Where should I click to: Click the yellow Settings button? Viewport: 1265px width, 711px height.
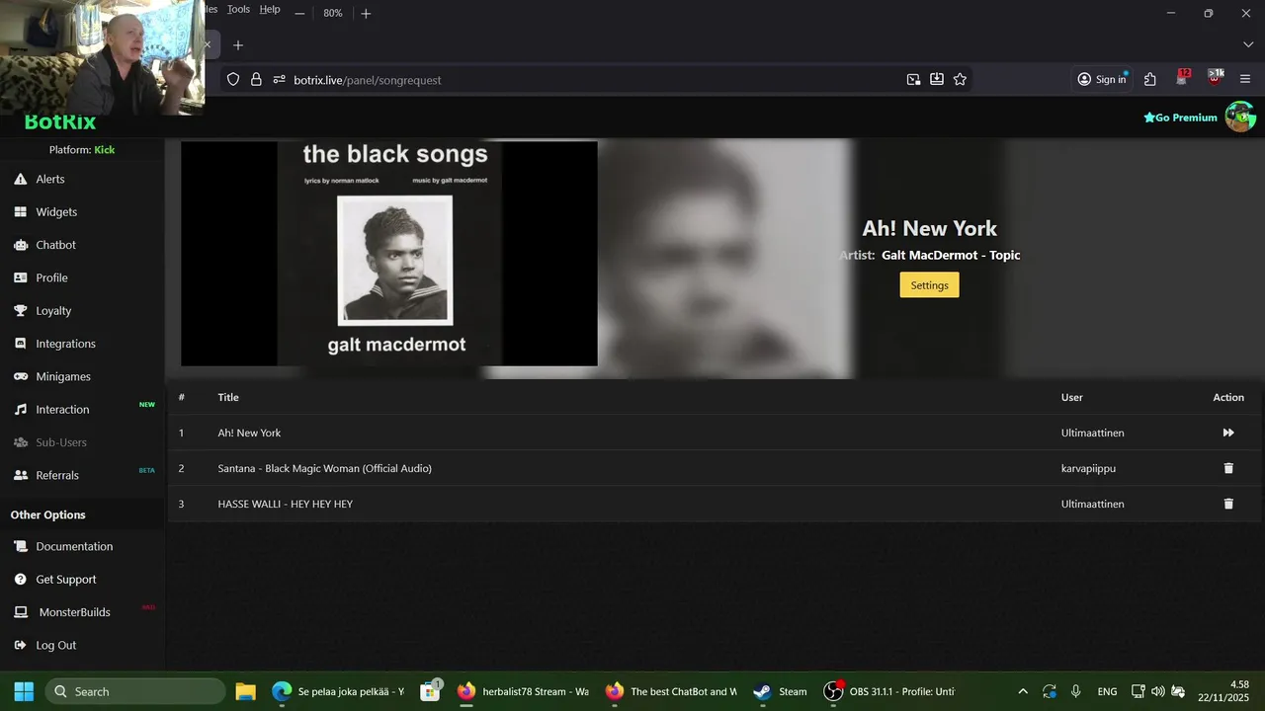(929, 284)
